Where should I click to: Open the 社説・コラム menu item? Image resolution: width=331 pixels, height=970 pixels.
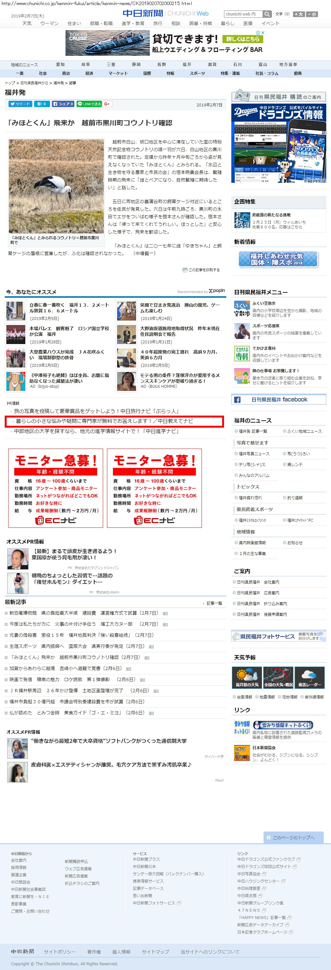pos(267,73)
